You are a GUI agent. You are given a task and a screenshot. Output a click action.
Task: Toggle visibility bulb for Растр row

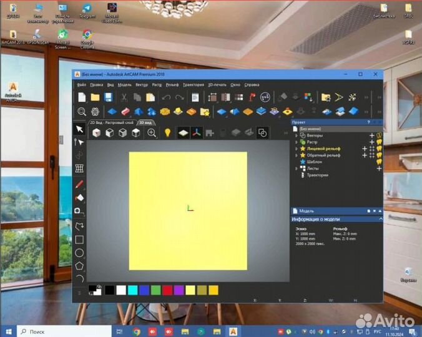(379, 142)
